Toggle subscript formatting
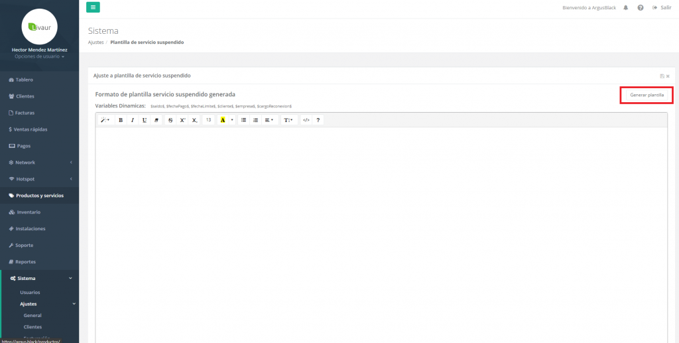679x343 pixels. click(194, 120)
